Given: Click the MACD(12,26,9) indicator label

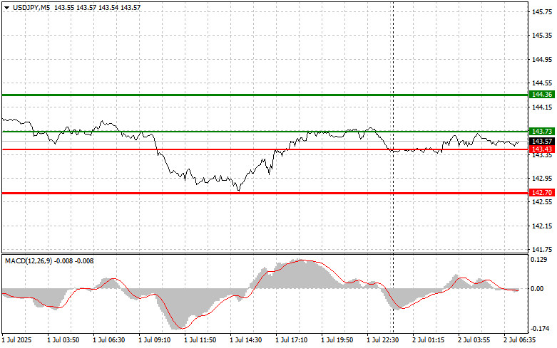Looking at the screenshot, I should [30, 260].
